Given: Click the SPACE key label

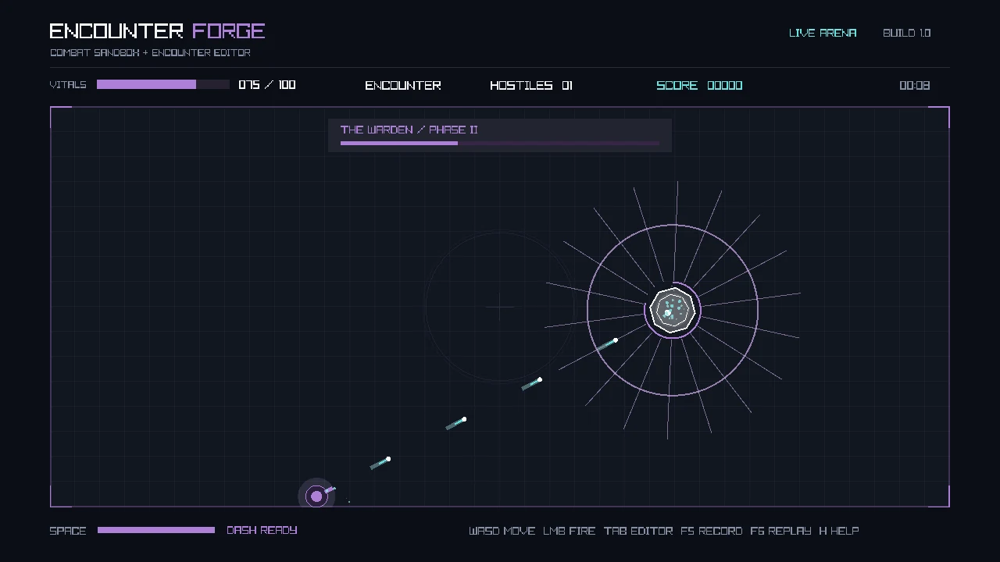Looking at the screenshot, I should 68,531.
